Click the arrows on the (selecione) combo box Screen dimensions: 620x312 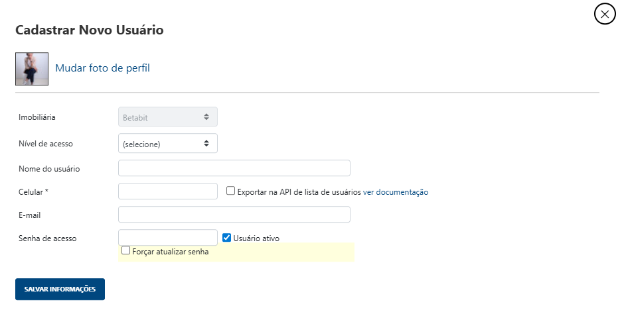tap(206, 143)
